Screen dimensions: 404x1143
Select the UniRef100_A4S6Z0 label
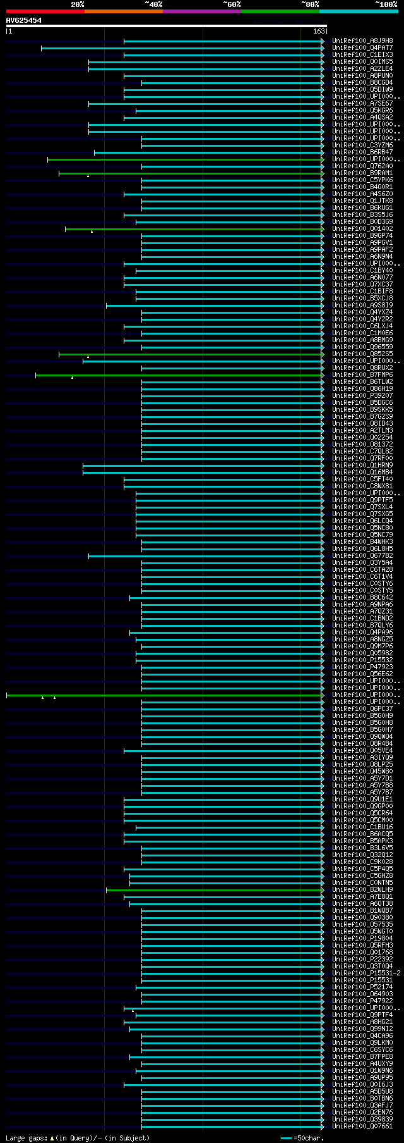coord(362,194)
